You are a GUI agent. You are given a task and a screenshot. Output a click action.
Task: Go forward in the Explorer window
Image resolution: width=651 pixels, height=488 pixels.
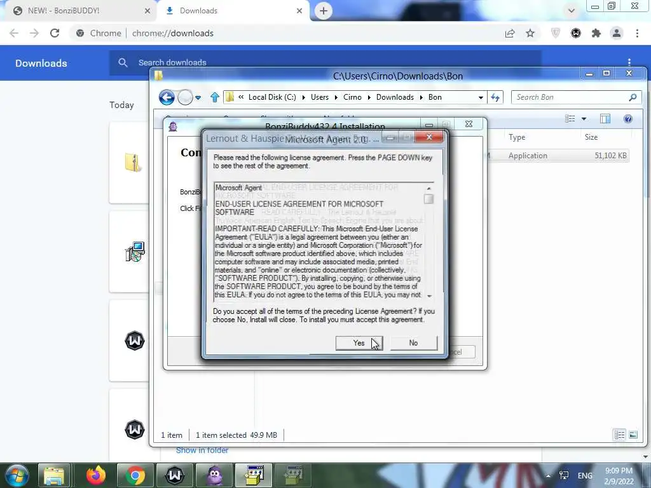pyautogui.click(x=185, y=97)
